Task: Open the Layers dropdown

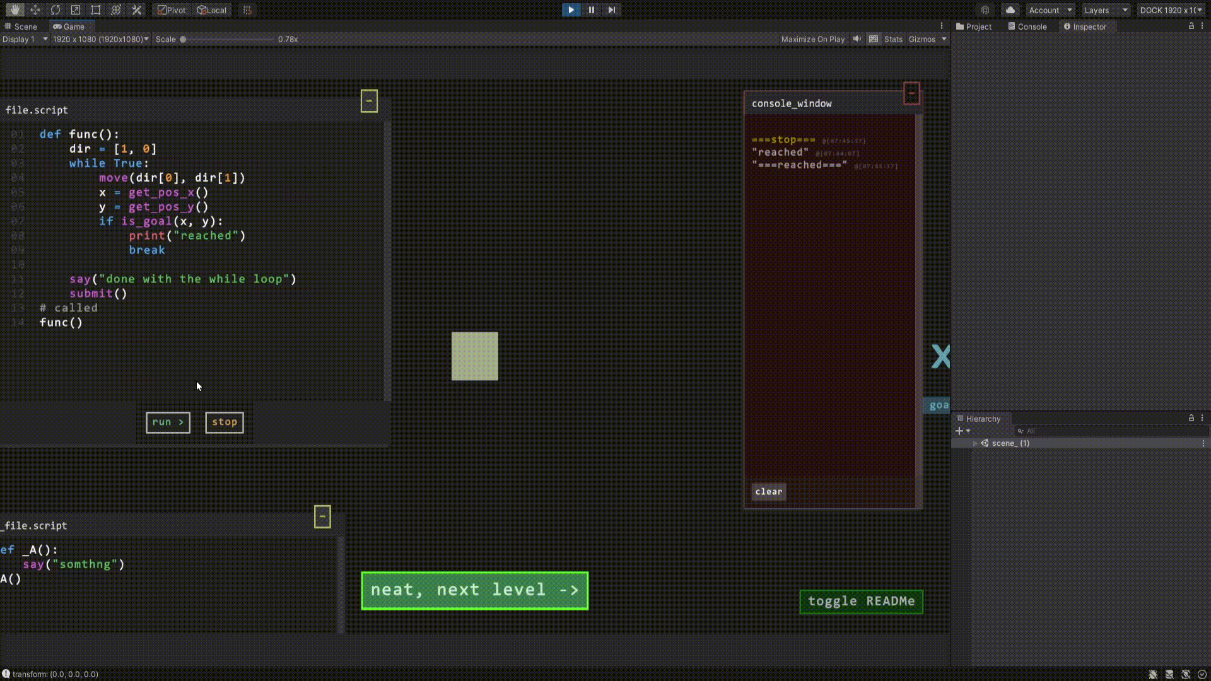Action: [x=1106, y=10]
